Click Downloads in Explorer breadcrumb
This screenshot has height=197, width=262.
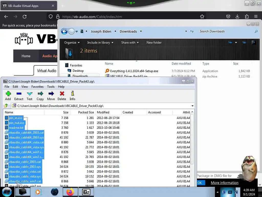128,31
